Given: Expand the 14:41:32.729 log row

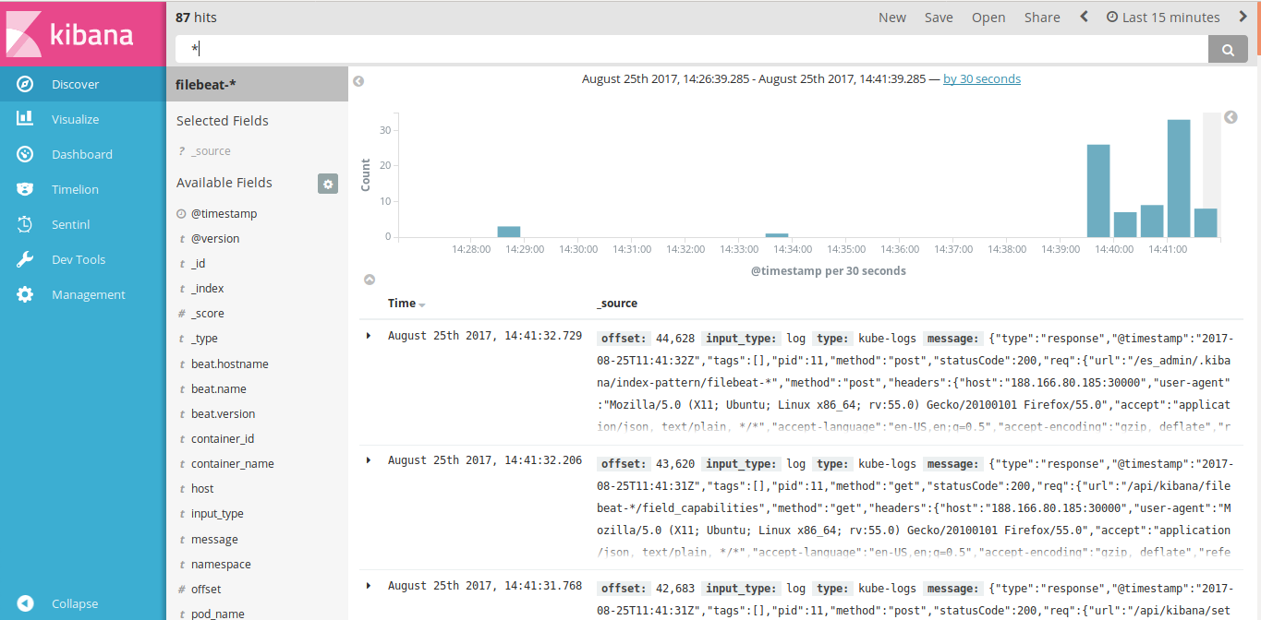Looking at the screenshot, I should (369, 336).
